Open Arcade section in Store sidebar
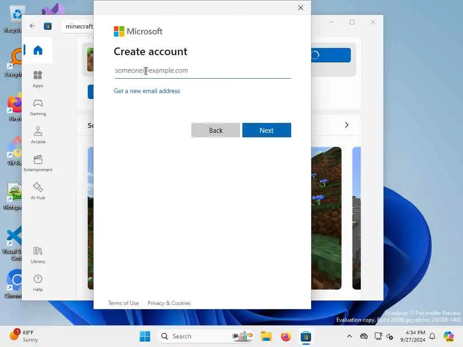Viewport: 463px width, 347px height. (x=38, y=136)
